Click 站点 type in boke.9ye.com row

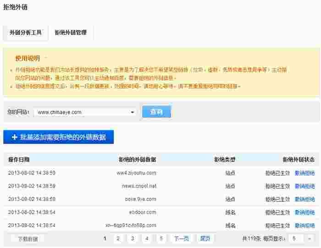point(230,199)
